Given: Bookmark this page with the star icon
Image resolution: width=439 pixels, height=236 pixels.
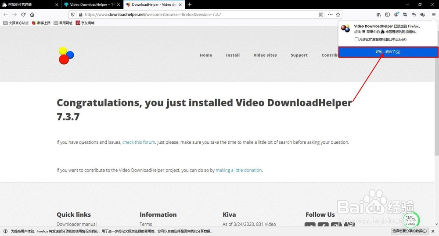Looking at the screenshot, I should point(338,15).
